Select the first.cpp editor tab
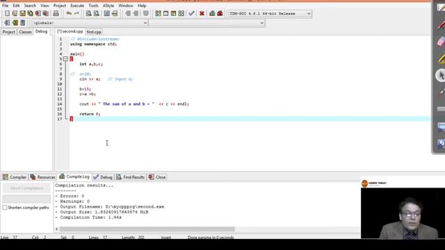Viewport: 445px width, 250px height. coord(94,32)
